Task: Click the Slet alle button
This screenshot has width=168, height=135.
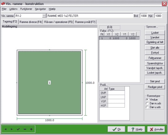Action: pos(155,48)
